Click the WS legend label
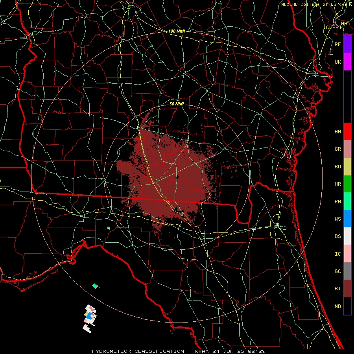 [x=338, y=219]
